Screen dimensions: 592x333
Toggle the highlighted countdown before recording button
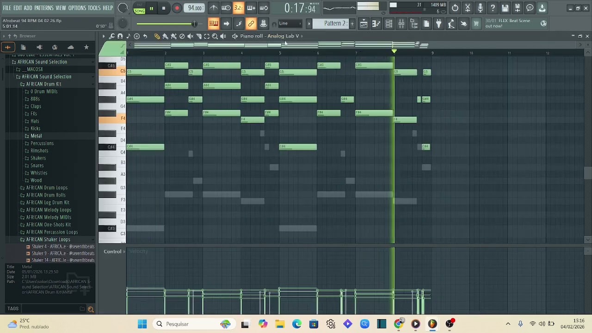(238, 8)
